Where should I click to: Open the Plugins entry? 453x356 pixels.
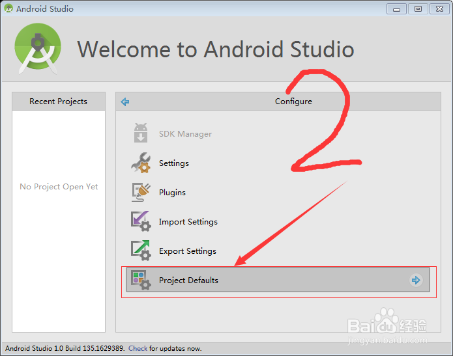tap(172, 193)
